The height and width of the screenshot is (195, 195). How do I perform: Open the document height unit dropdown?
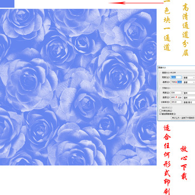(x=189, y=97)
